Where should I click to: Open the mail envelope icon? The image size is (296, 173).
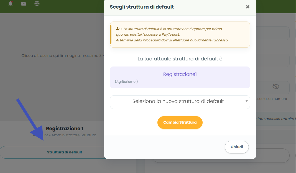(x=24, y=4)
